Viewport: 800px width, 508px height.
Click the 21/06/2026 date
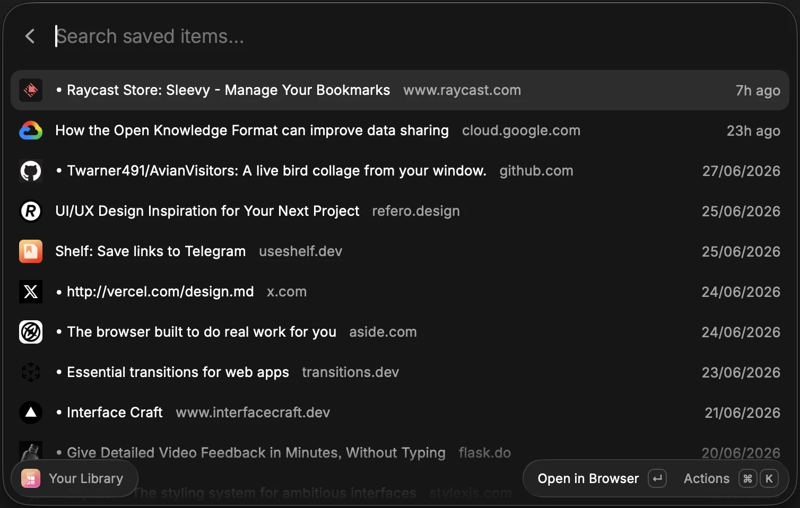tap(742, 413)
